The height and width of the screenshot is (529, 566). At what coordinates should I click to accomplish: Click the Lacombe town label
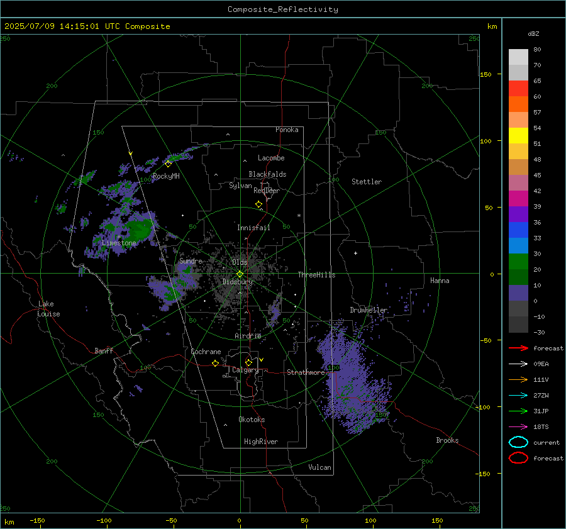pos(271,158)
